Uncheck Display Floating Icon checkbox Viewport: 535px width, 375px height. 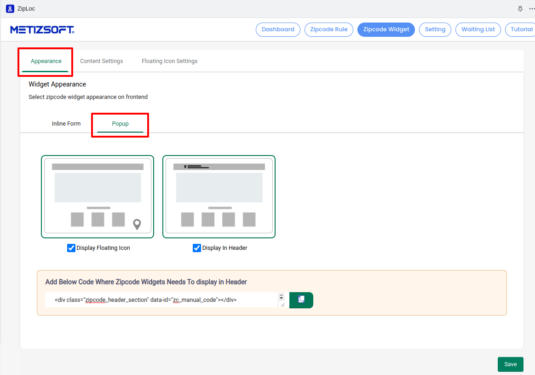click(71, 248)
